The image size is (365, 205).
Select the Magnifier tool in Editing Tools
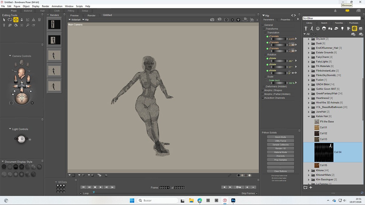[27, 25]
